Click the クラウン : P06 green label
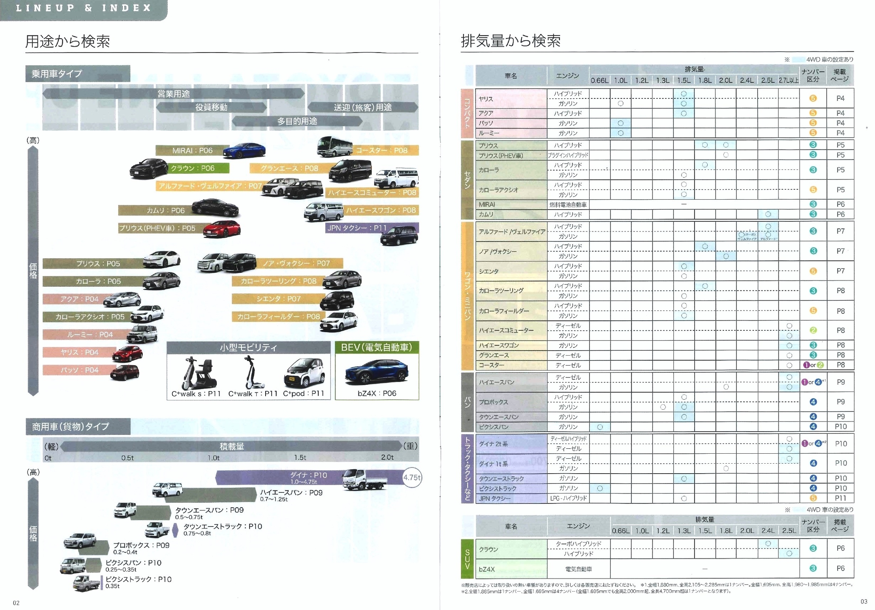This screenshot has width=875, height=610. tap(199, 168)
